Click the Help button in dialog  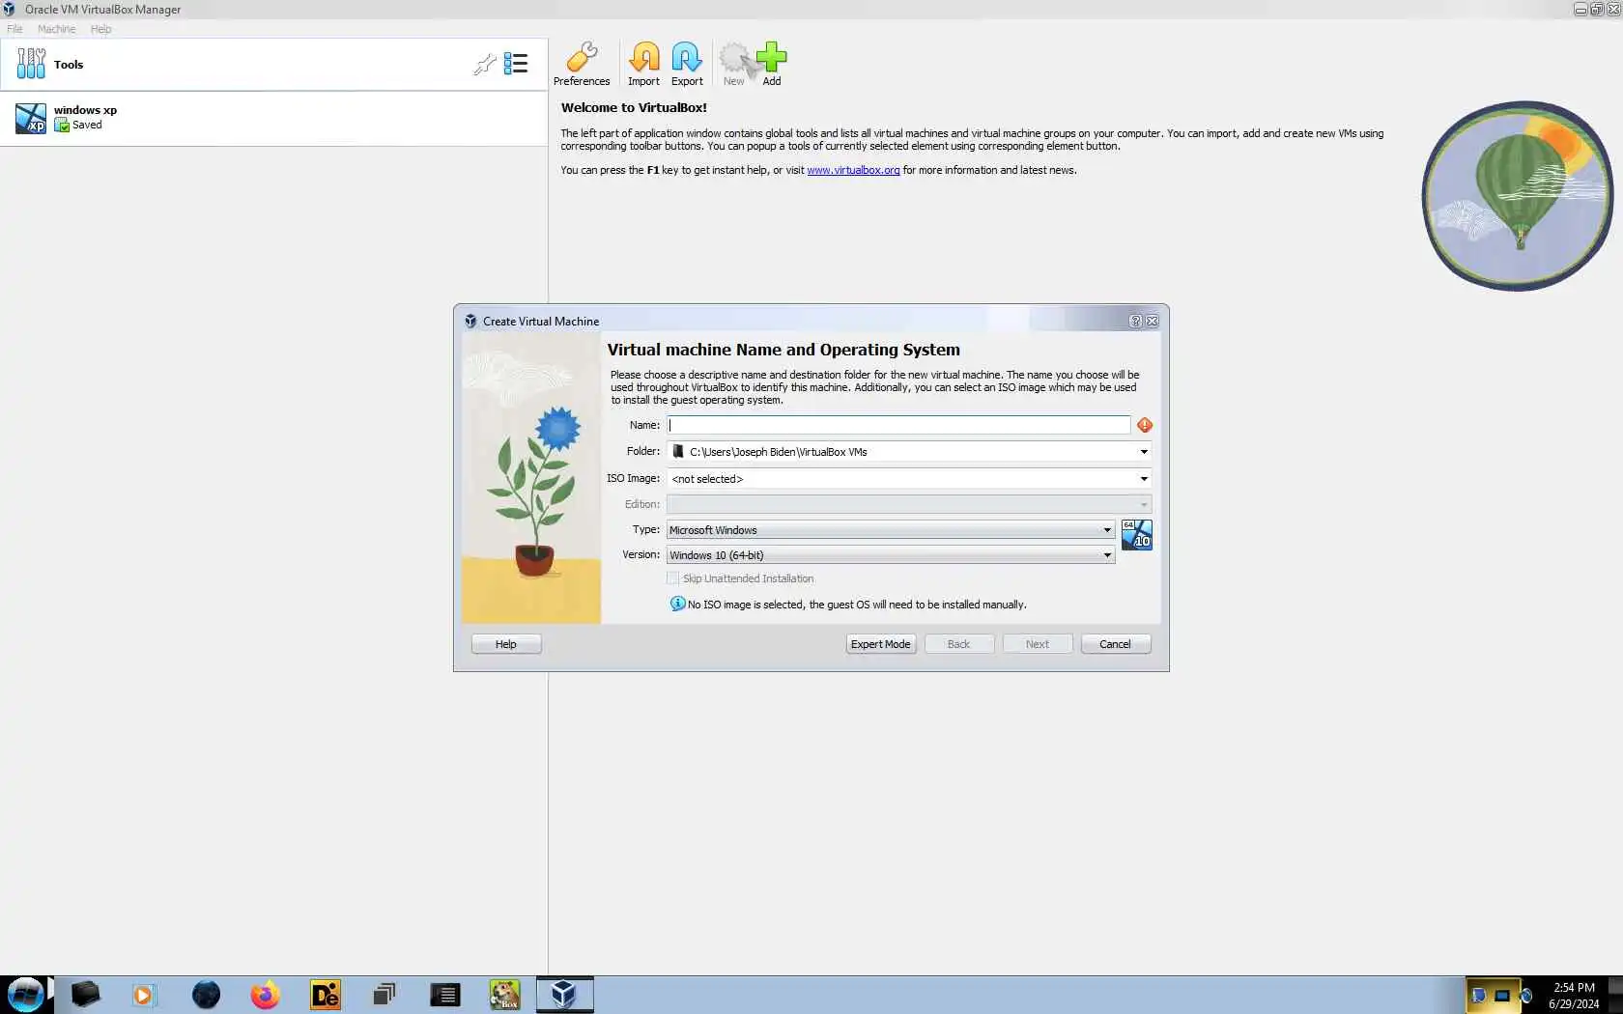pos(506,644)
